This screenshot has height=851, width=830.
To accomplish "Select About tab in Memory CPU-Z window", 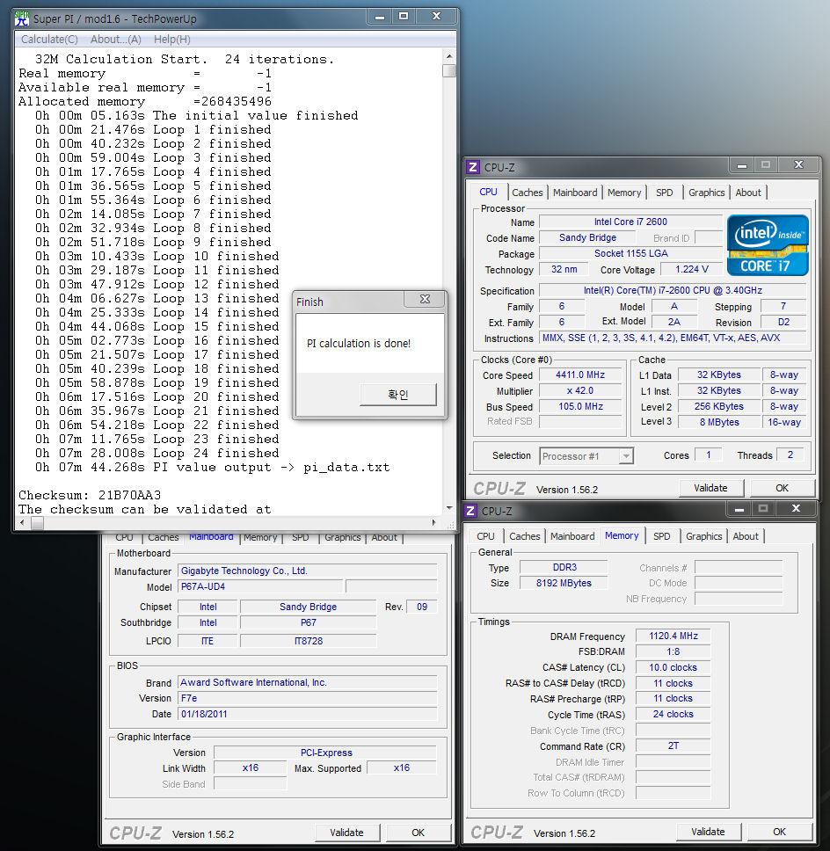I will pos(746,536).
